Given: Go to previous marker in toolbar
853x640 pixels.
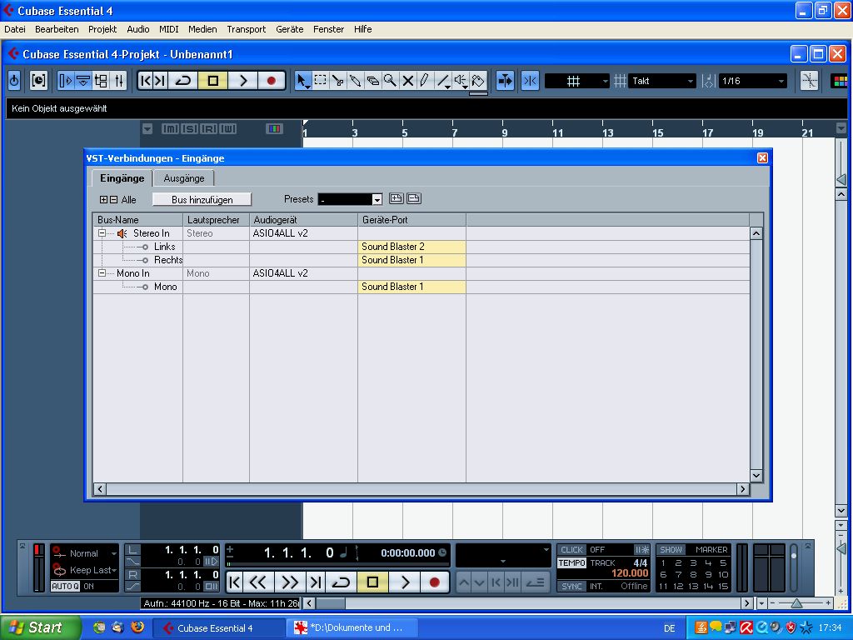Looking at the screenshot, I should click(145, 81).
